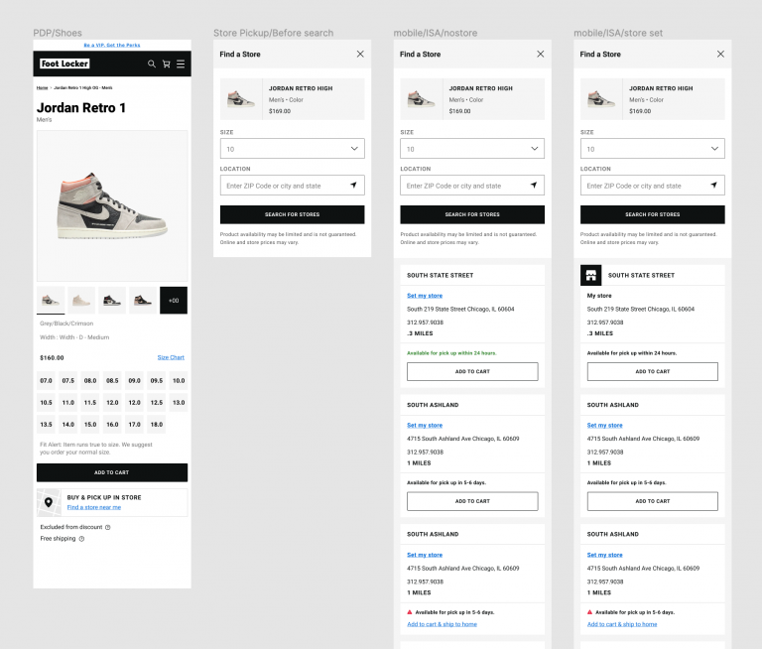Click warning triangle in mobile/ISA/store set last store

pos(590,612)
